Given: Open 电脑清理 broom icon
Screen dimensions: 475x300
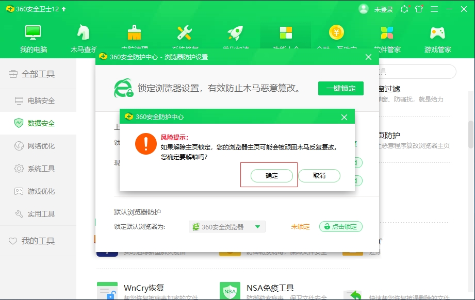Looking at the screenshot, I should 134,32.
